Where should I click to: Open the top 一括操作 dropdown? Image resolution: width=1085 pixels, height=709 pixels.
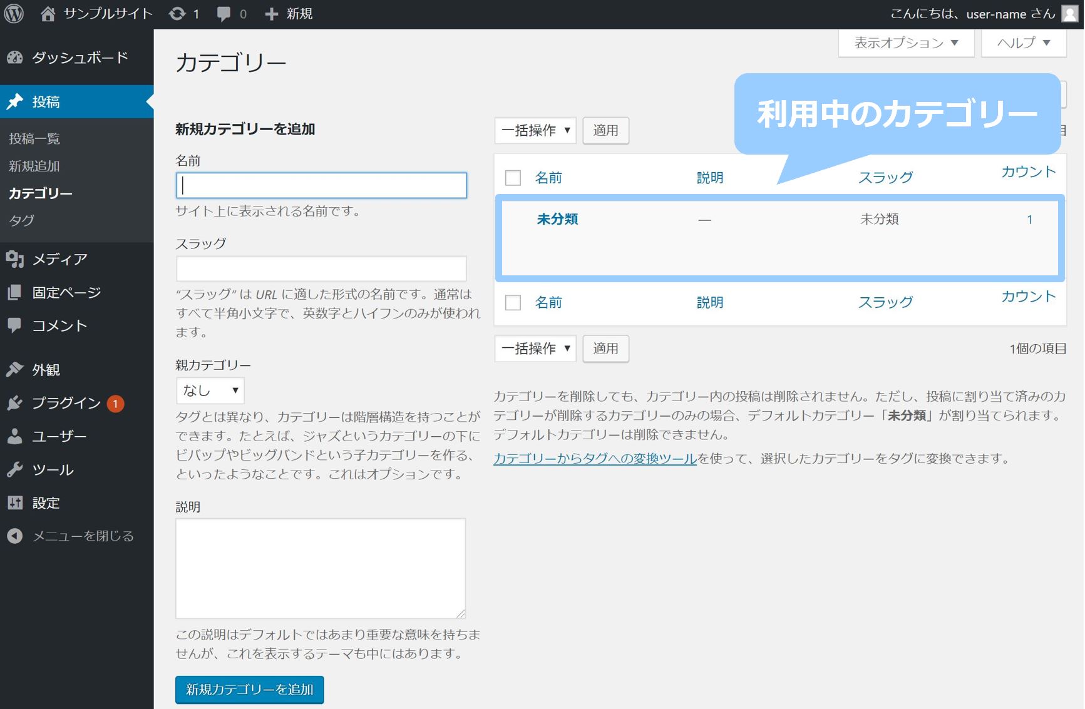point(535,131)
